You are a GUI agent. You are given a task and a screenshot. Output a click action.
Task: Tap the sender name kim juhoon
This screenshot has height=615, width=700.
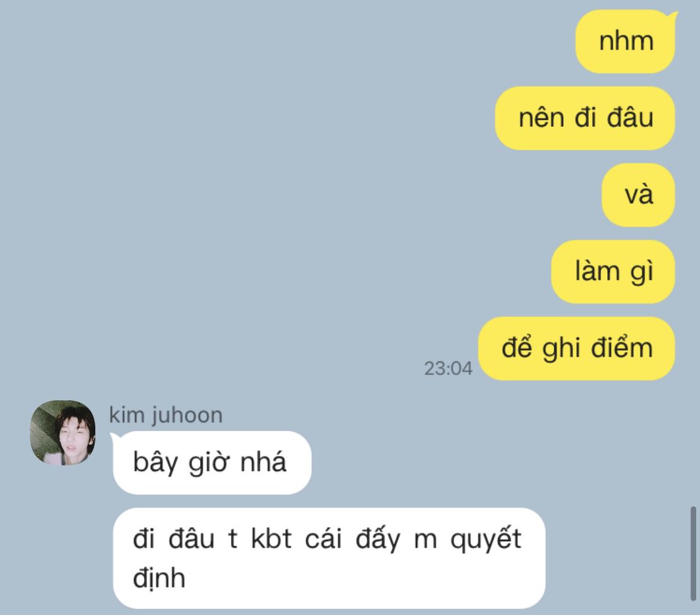165,415
